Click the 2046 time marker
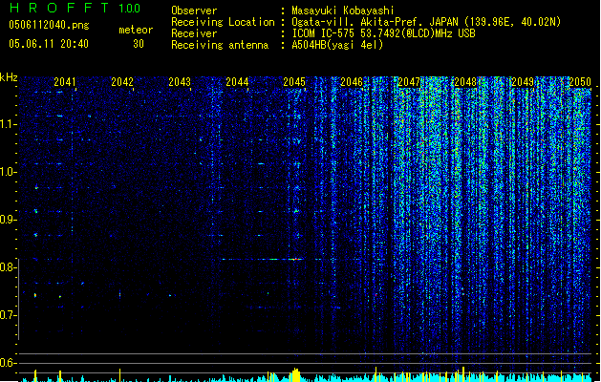Screen dimensions: 601x382 (x=351, y=81)
